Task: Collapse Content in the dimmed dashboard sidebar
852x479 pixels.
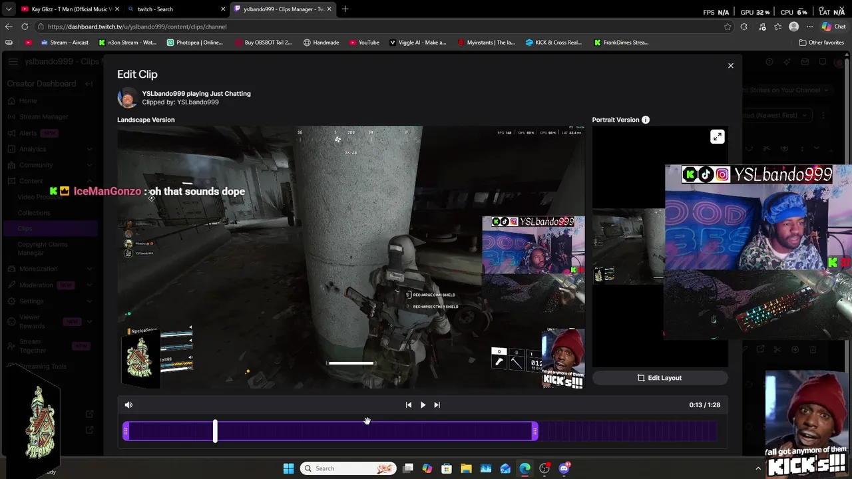Action: pyautogui.click(x=89, y=181)
